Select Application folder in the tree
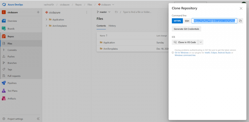The height and width of the screenshot is (122, 249). point(58,20)
